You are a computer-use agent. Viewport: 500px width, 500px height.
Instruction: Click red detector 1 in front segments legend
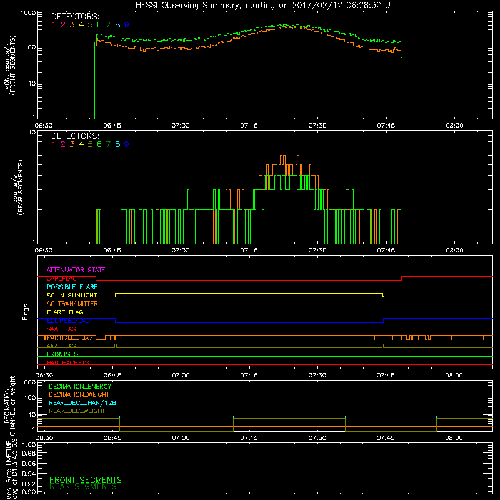[54, 25]
